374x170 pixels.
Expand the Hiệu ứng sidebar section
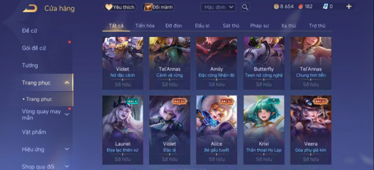(67, 149)
